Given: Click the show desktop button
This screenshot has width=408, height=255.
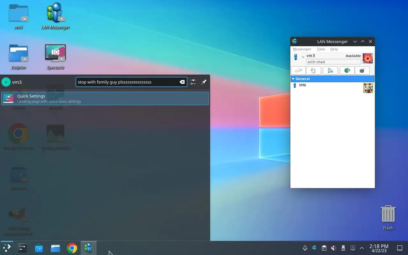Looking at the screenshot, I should [x=399, y=248].
